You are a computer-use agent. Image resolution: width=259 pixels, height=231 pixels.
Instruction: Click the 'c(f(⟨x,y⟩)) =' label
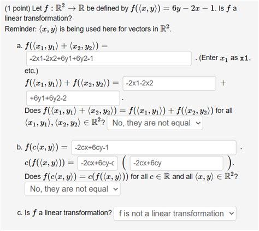click(x=49, y=163)
